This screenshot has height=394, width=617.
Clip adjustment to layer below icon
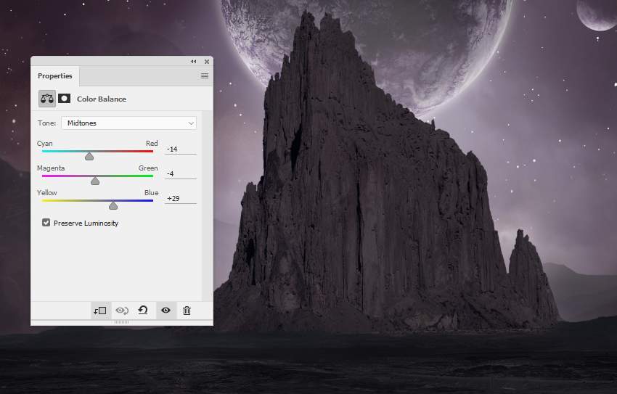pos(100,311)
